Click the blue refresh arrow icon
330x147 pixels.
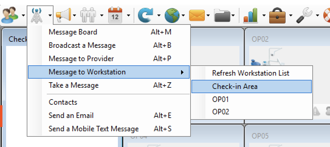click(146, 15)
